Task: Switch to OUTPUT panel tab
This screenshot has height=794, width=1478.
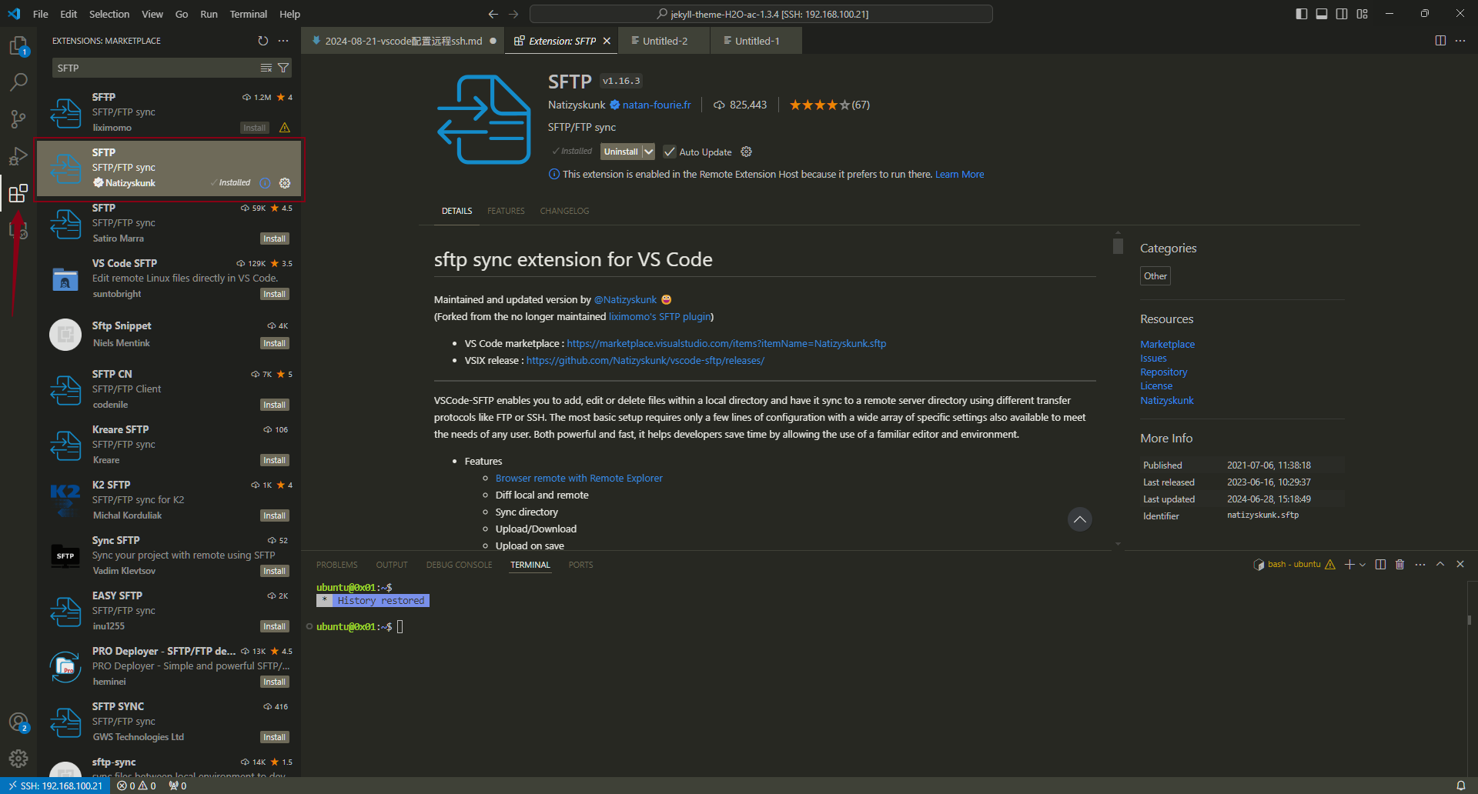Action: click(392, 565)
